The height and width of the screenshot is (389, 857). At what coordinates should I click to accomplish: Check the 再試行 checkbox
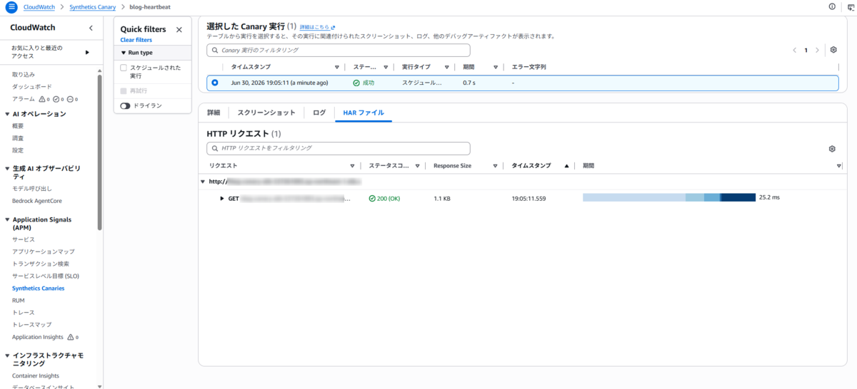(x=124, y=91)
